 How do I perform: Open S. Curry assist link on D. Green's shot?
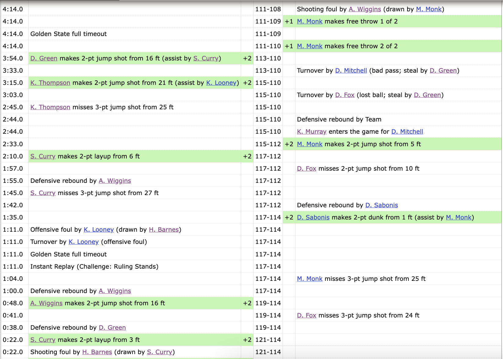(x=206, y=58)
